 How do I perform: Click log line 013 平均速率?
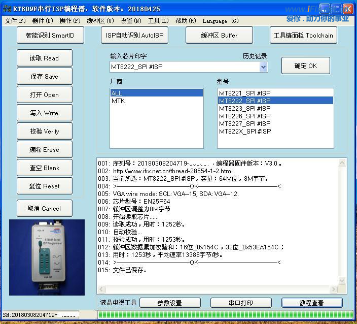click(x=160, y=255)
